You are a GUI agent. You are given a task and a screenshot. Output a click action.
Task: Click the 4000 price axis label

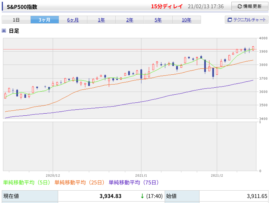[x=263, y=38]
